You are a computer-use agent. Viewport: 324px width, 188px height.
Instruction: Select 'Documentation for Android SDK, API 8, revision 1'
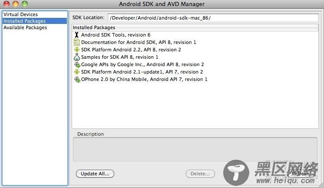(x=195, y=42)
